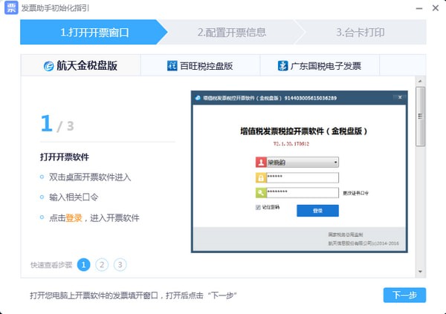Select the 航天金税盘版 tab
Viewport: 446px width, 314px height.
[x=80, y=65]
